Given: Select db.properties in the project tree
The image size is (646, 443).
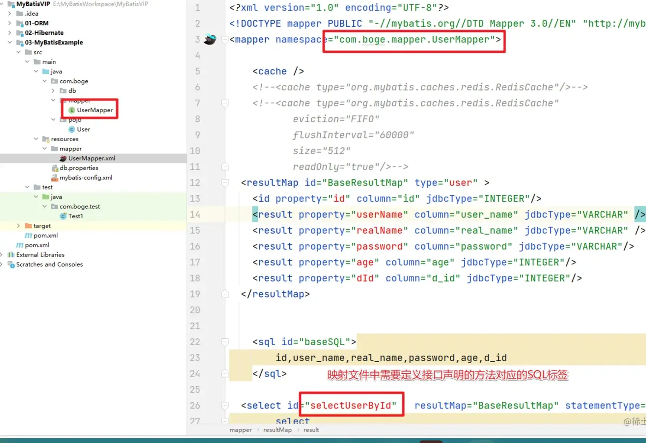Looking at the screenshot, I should pos(79,168).
